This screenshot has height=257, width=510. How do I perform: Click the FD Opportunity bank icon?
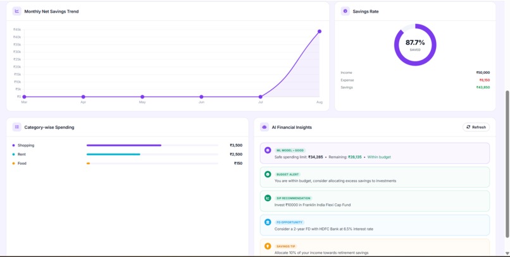click(x=268, y=222)
